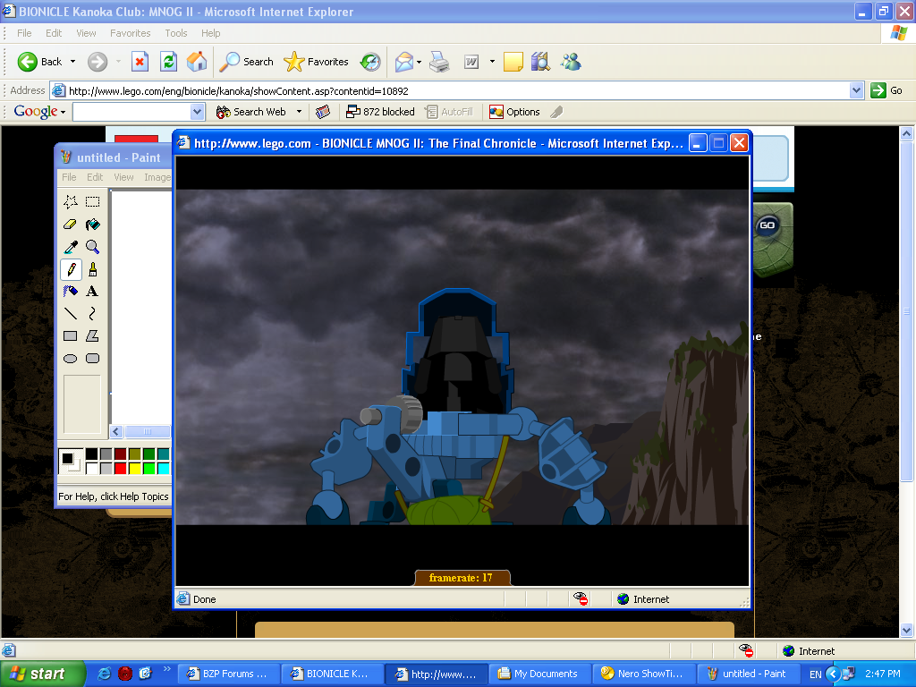Open Google logo menu dropdown
Image resolution: width=916 pixels, height=687 pixels.
[39, 112]
